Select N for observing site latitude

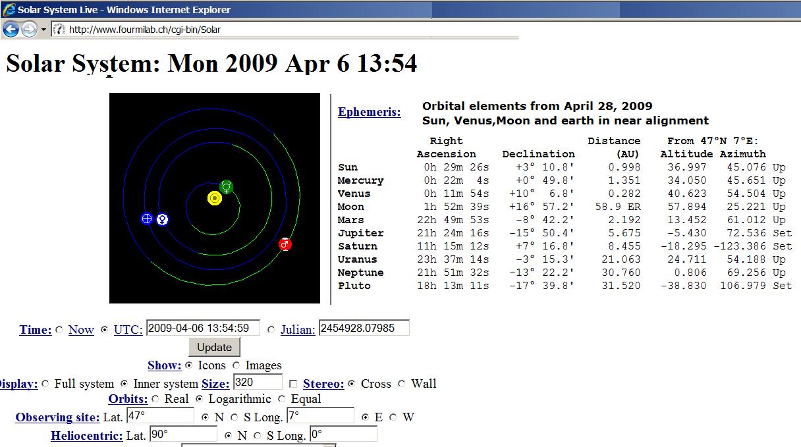[x=205, y=417]
